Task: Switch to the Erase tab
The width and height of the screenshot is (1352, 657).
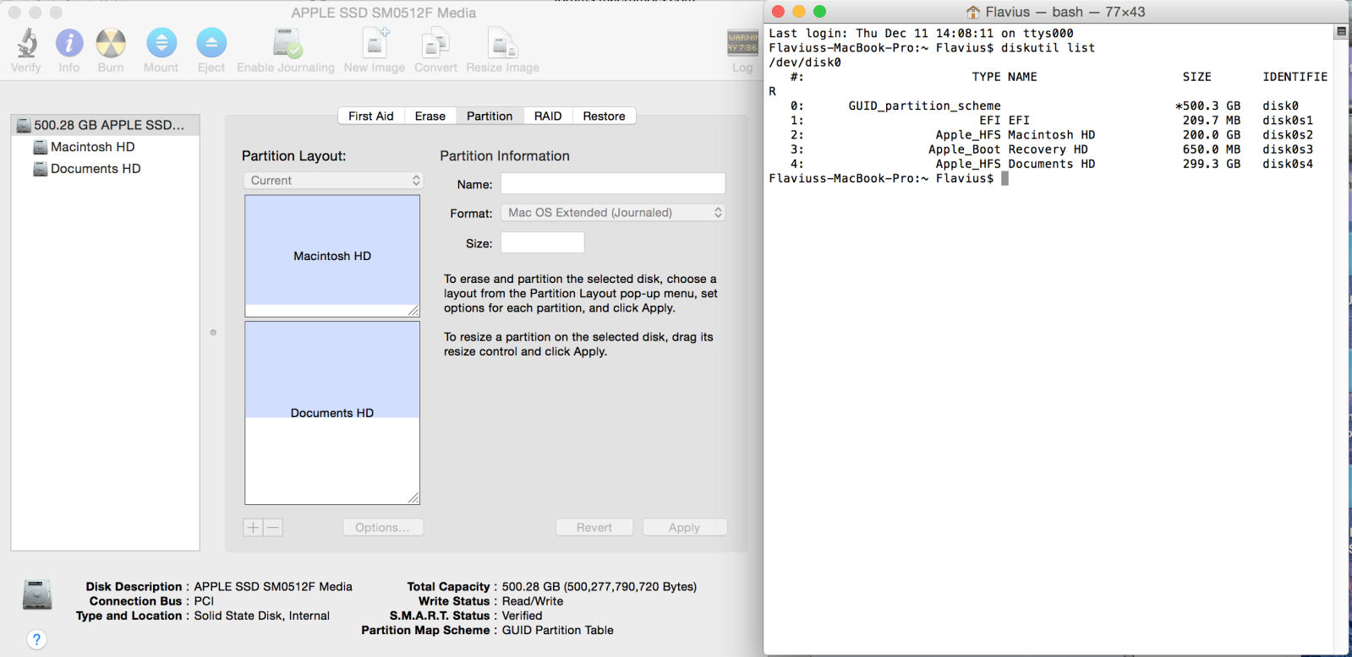Action: pos(430,117)
